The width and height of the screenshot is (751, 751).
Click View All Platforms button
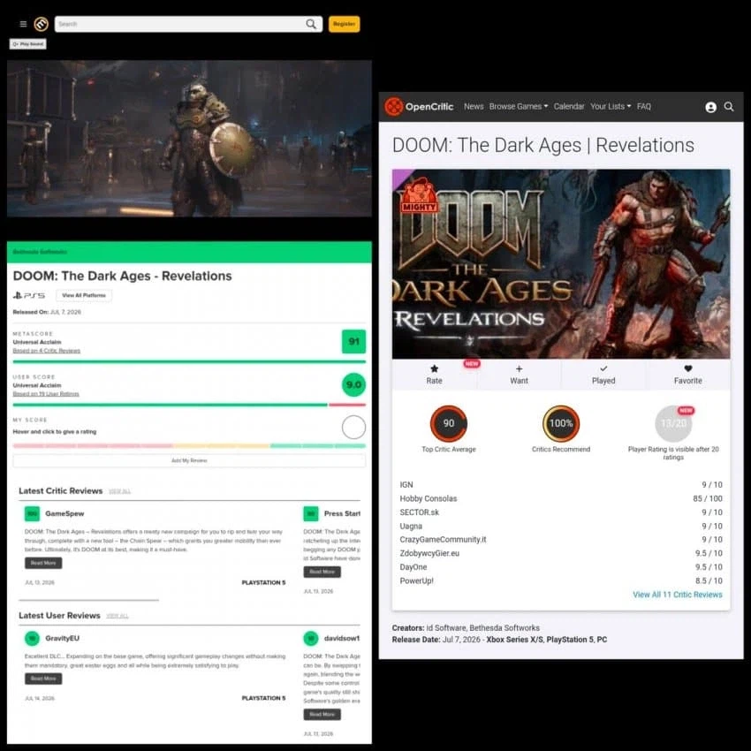pyautogui.click(x=84, y=295)
